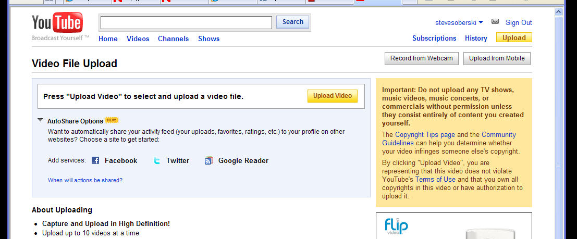Screen dimensions: 577x239
Task: Add the Twitter service
Action: (178, 161)
